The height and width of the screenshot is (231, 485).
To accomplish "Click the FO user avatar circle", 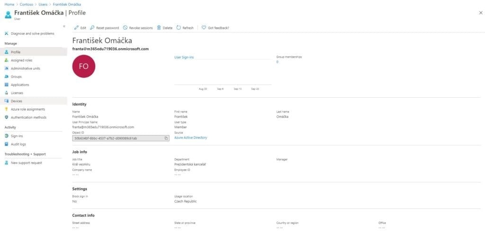I will (84, 66).
